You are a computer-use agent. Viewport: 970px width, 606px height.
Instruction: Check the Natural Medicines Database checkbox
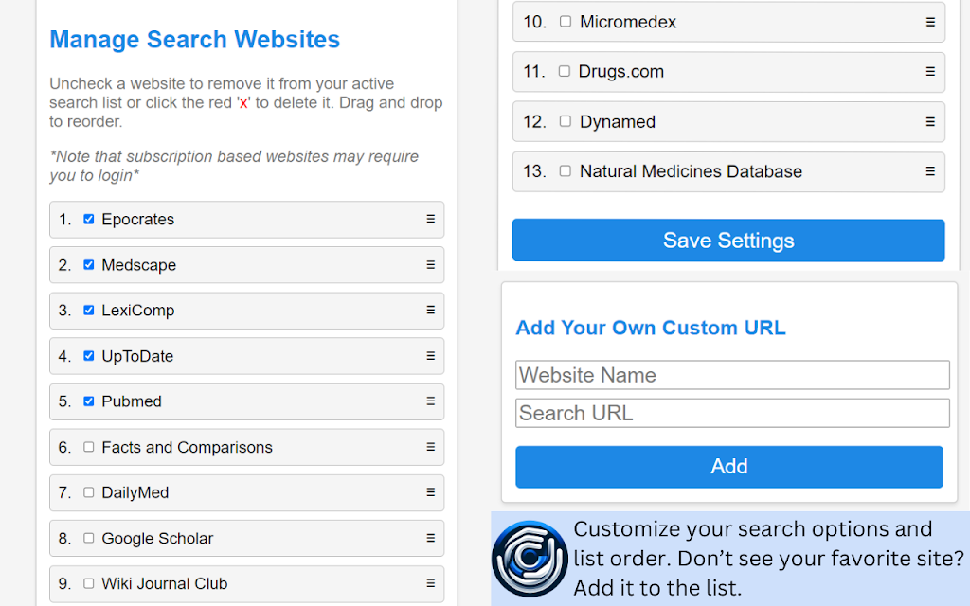(x=566, y=170)
